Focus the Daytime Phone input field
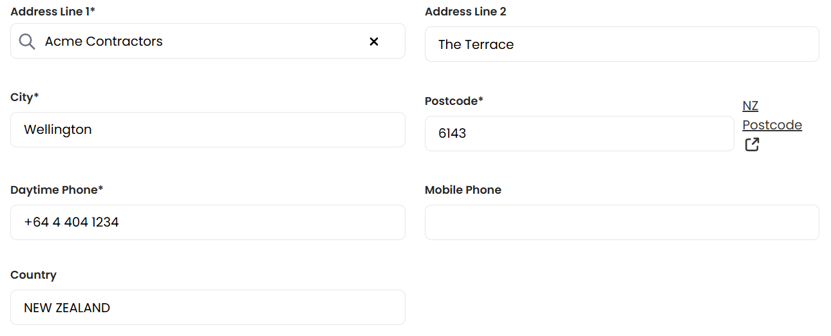 pyautogui.click(x=207, y=223)
